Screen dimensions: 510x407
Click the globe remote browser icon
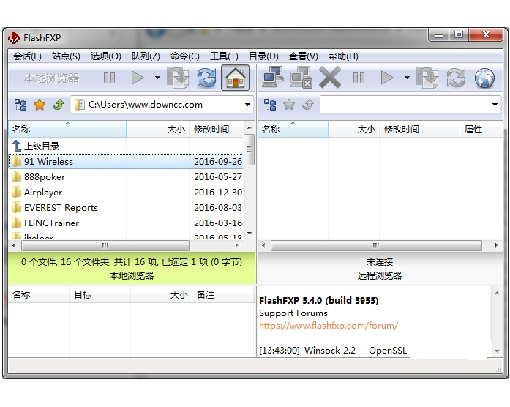(x=484, y=78)
